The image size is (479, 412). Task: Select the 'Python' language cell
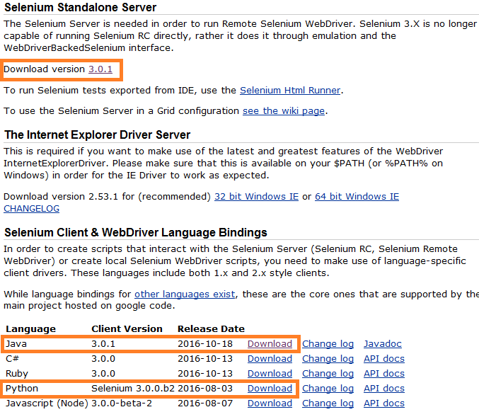[x=22, y=389]
